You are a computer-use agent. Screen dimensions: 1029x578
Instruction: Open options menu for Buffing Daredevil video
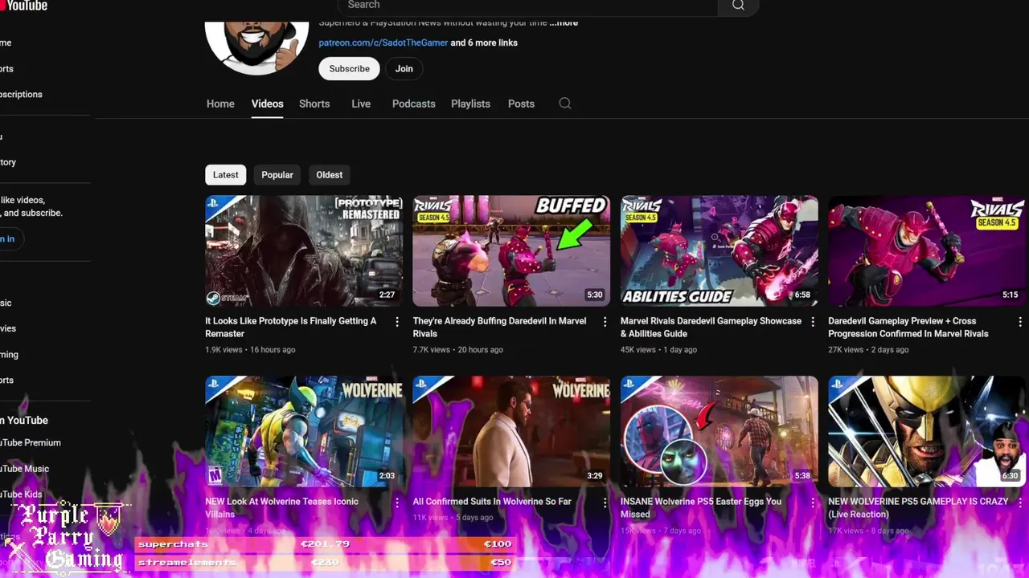(x=605, y=321)
